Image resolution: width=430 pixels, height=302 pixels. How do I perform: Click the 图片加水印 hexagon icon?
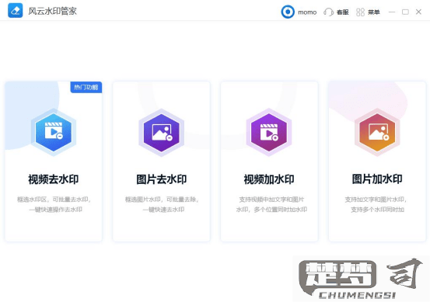pyautogui.click(x=377, y=133)
